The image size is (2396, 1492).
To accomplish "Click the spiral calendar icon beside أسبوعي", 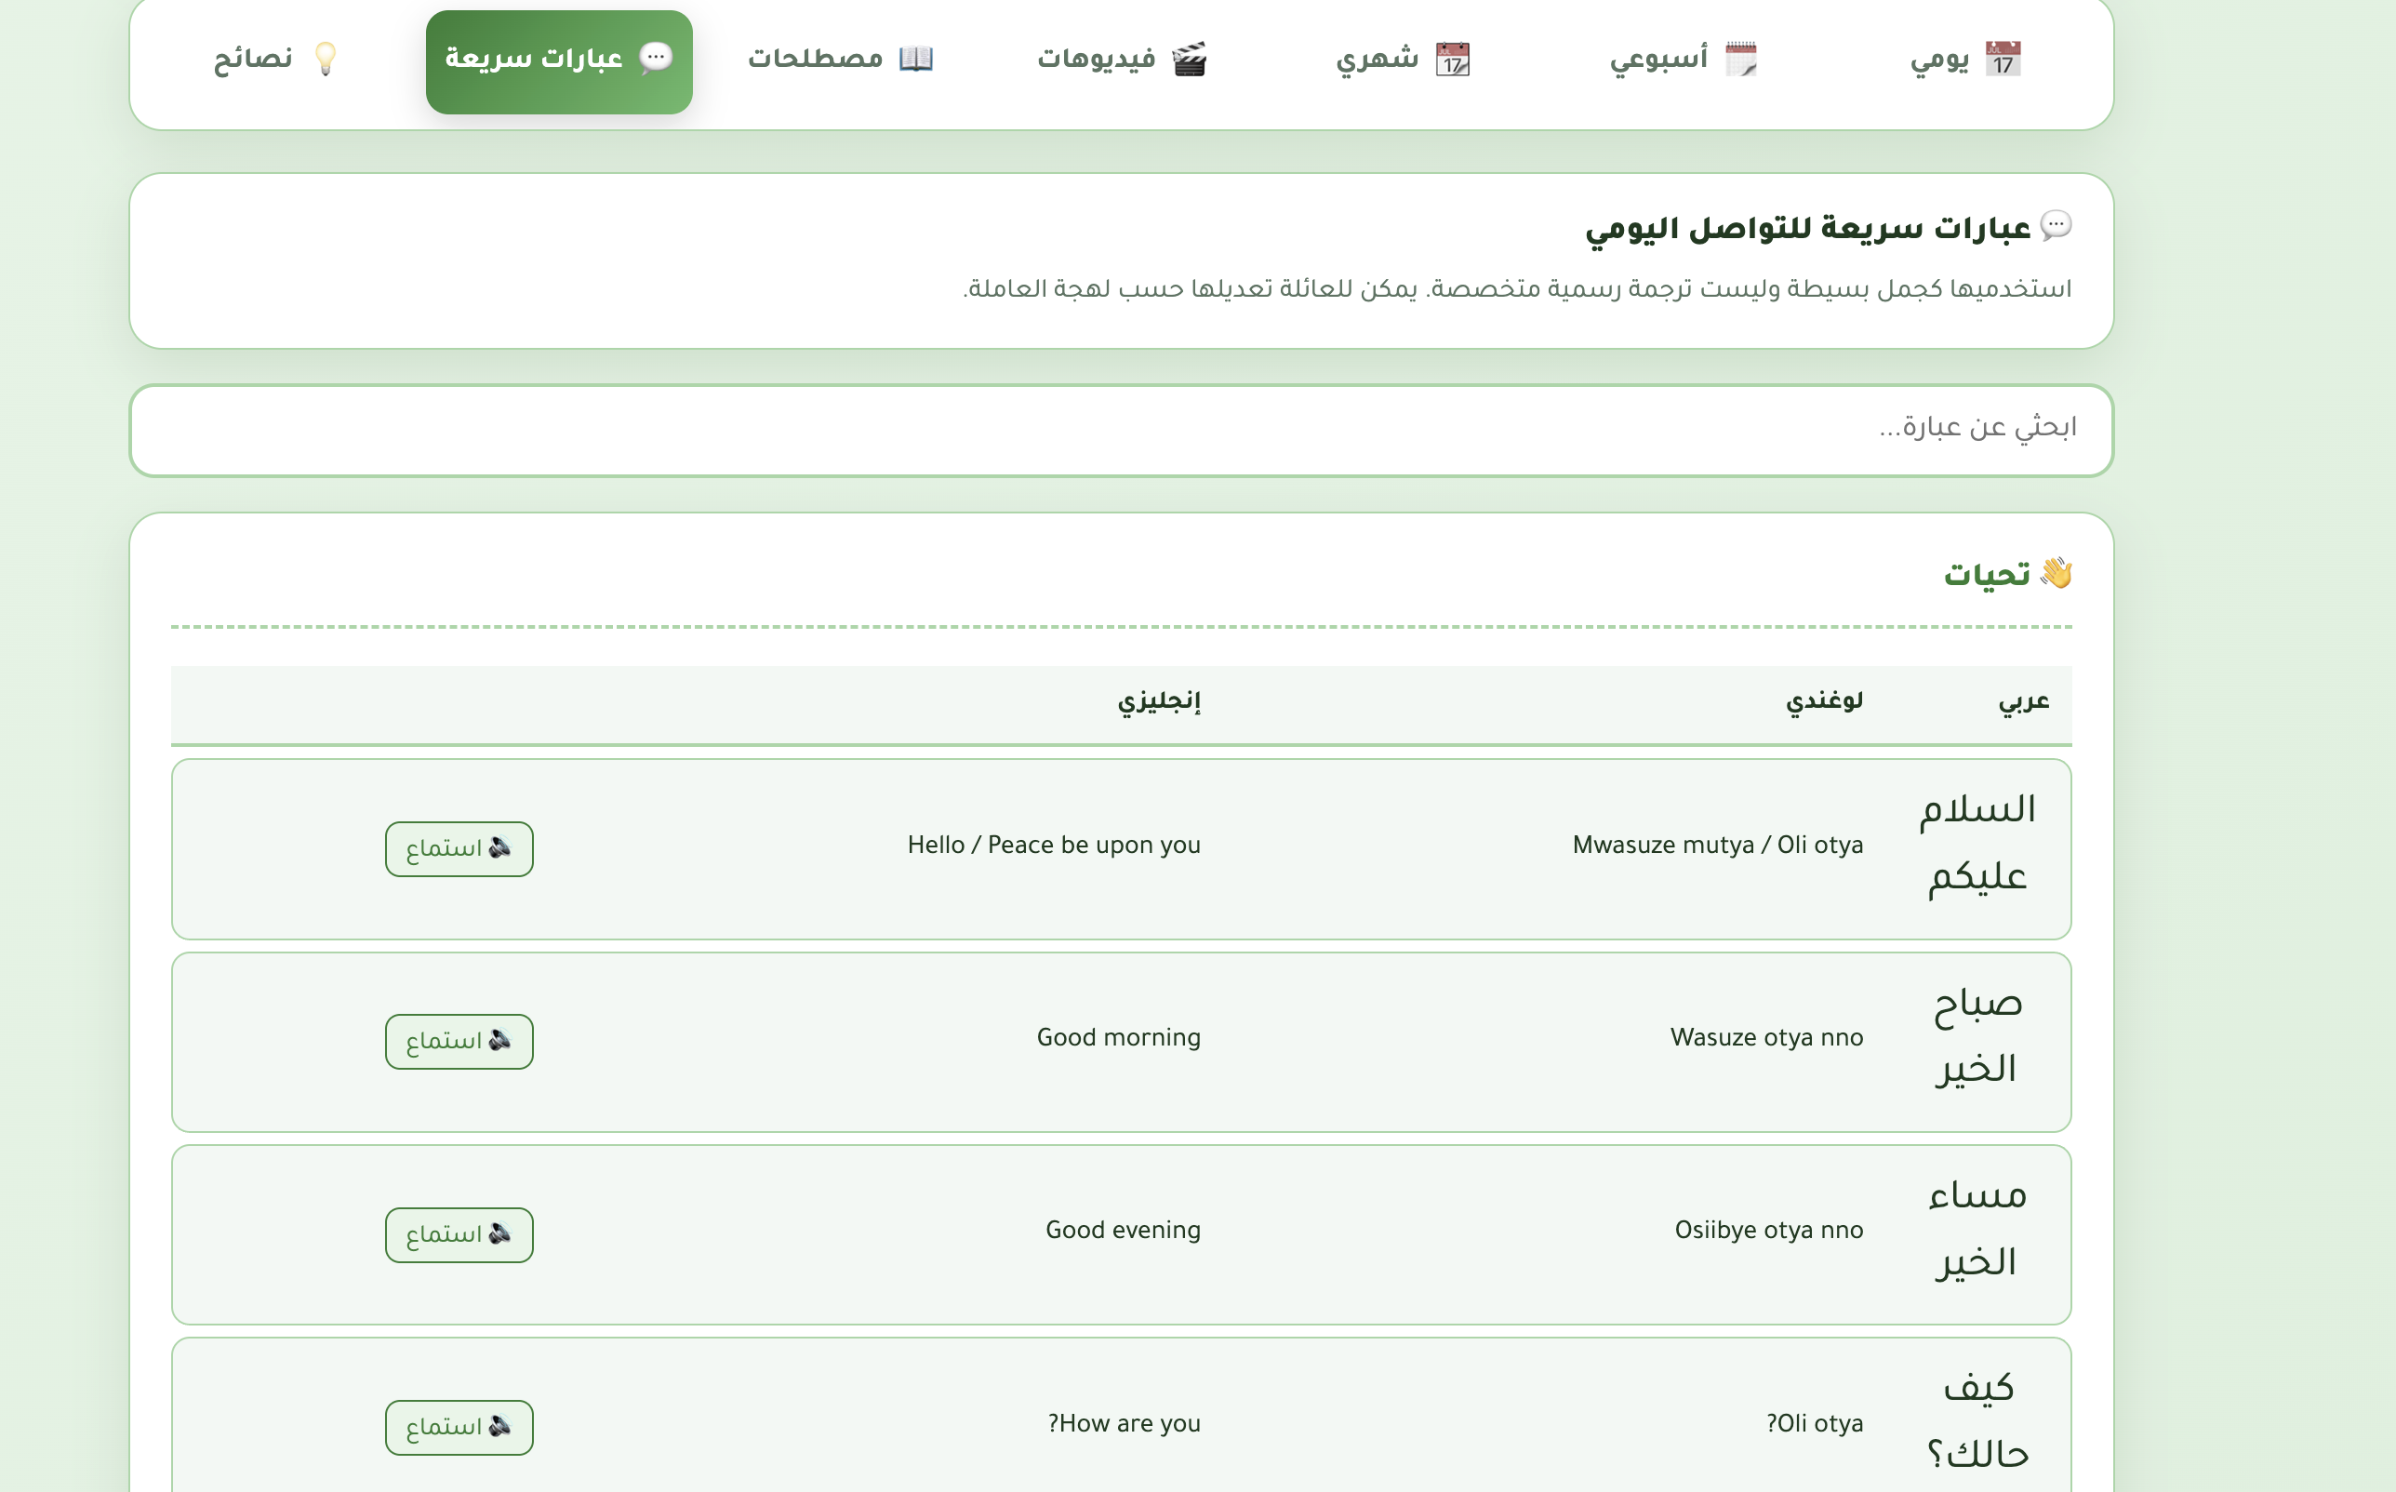I will [x=1741, y=60].
